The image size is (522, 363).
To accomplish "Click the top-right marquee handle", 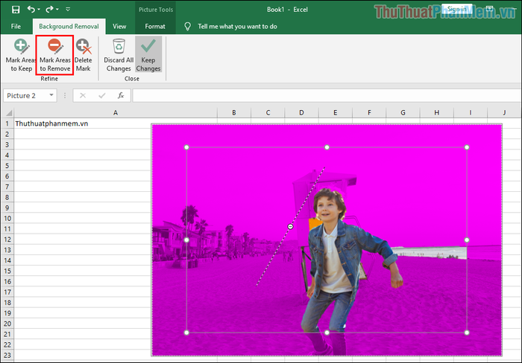I will [x=467, y=147].
